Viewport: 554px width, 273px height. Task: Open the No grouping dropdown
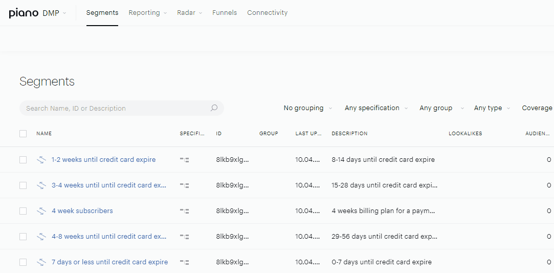coord(308,108)
